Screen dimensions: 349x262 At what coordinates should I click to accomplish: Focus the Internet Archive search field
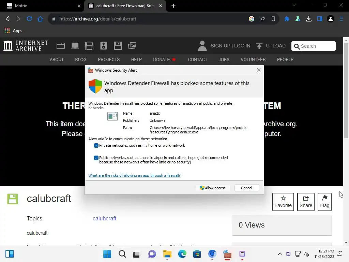(314, 46)
